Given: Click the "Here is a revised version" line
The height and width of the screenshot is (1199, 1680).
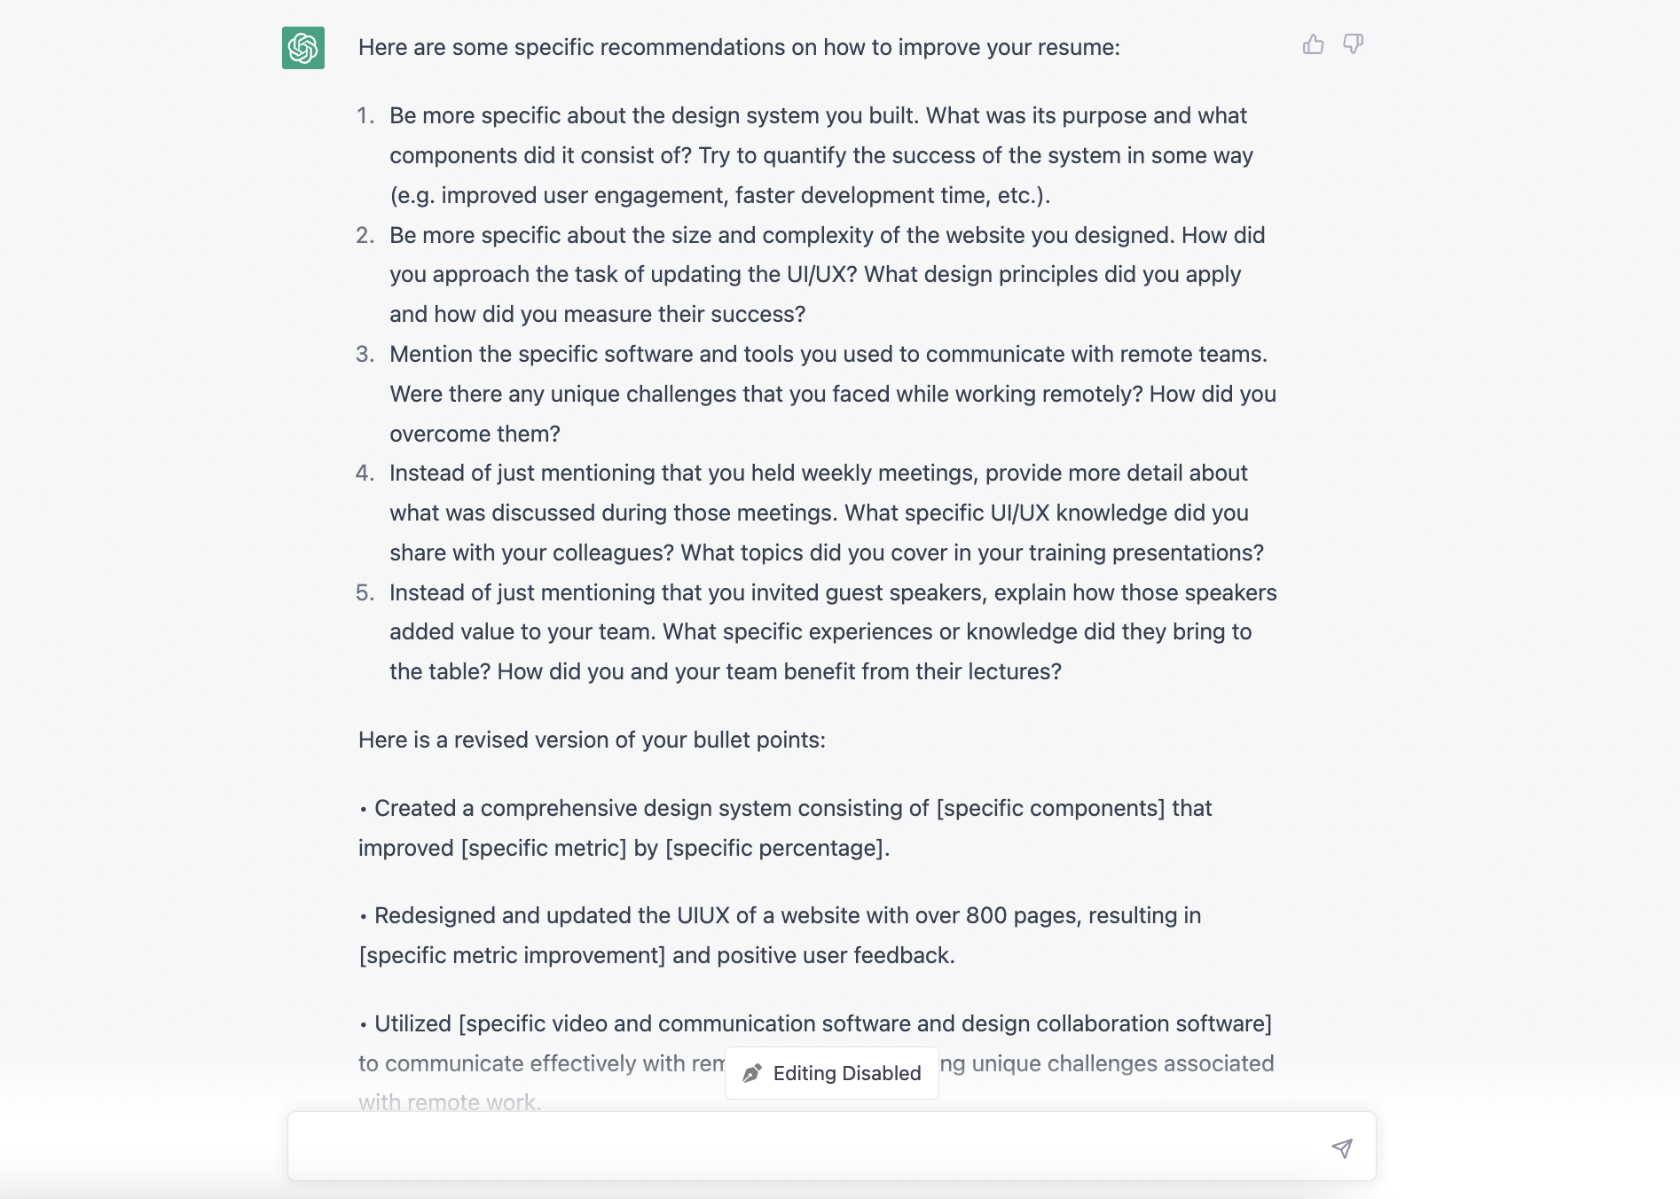Looking at the screenshot, I should click(592, 740).
